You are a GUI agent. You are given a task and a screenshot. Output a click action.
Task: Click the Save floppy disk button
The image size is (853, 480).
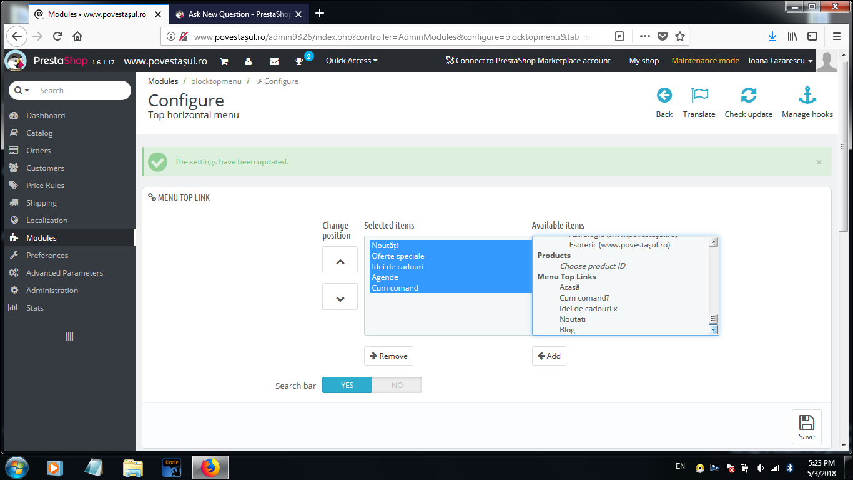[x=807, y=427]
